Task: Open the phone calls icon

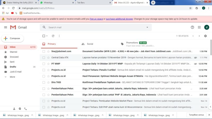Action: pyautogui.click(x=25, y=109)
